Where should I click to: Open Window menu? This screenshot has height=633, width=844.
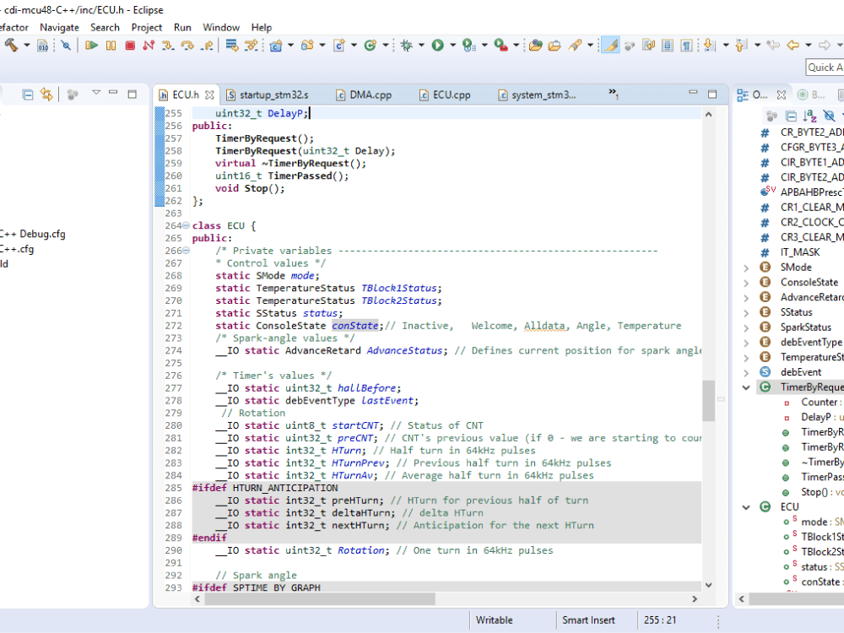[x=221, y=28]
